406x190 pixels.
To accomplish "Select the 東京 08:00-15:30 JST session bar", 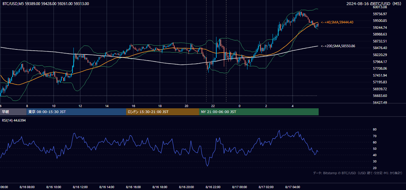I will point(76,112).
